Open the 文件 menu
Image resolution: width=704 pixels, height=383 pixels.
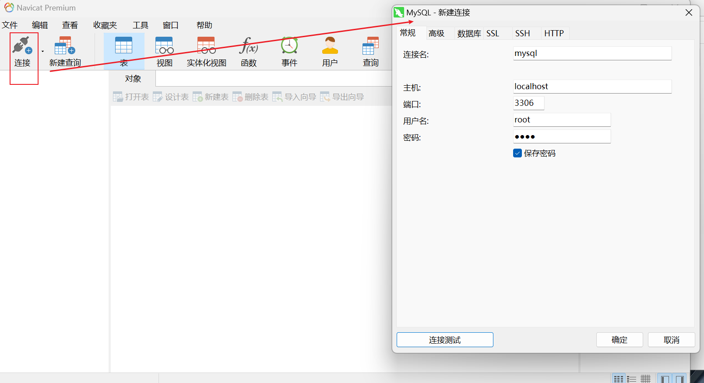[x=10, y=25]
